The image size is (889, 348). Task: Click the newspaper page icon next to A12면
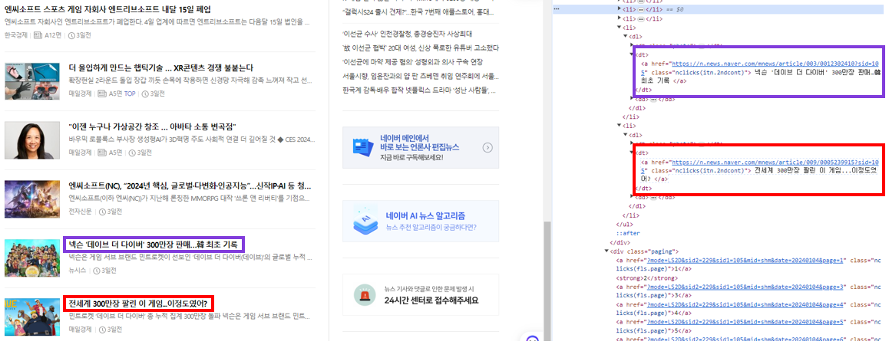click(x=38, y=35)
